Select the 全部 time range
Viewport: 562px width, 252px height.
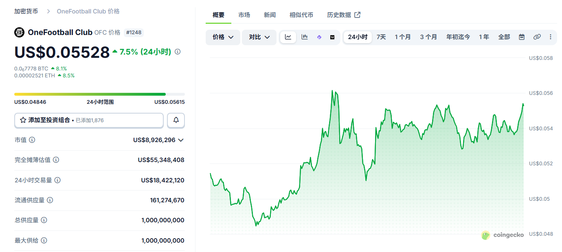tap(504, 37)
